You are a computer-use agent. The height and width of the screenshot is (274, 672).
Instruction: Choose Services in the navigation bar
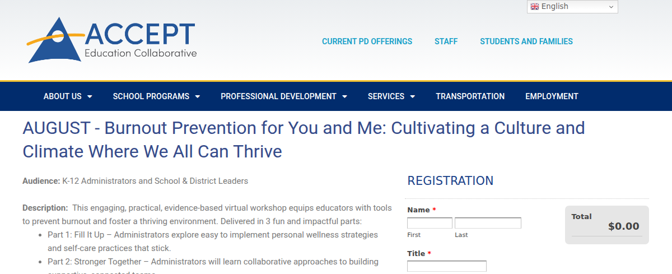click(x=386, y=96)
